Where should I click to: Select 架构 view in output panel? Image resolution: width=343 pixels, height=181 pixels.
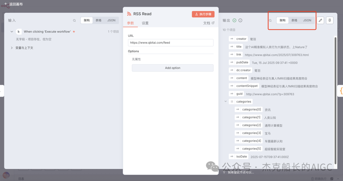tap(282, 20)
